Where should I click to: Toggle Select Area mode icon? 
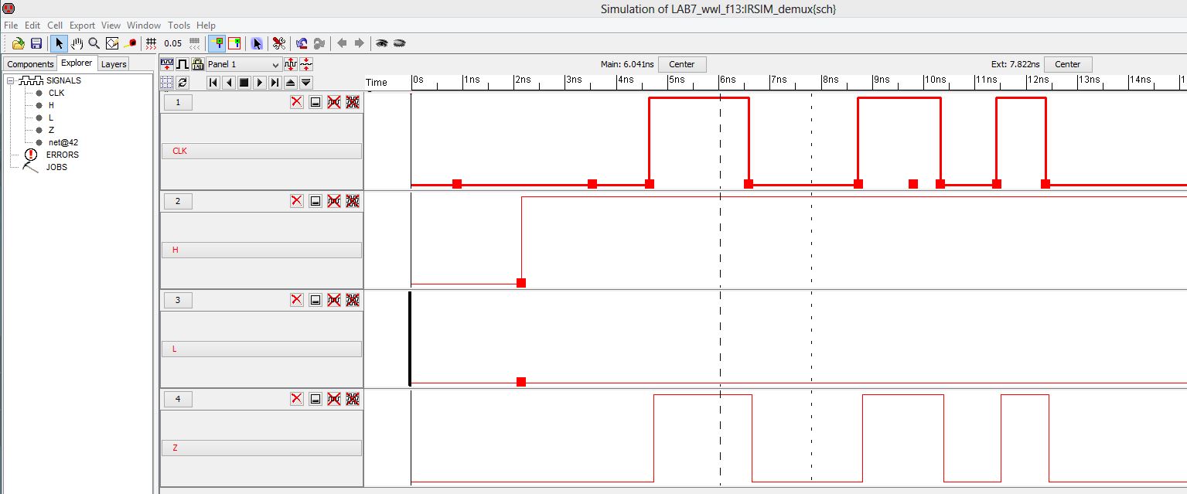(x=234, y=43)
